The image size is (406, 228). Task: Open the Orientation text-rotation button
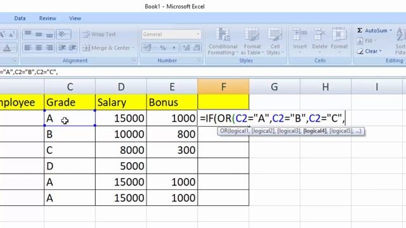point(63,34)
